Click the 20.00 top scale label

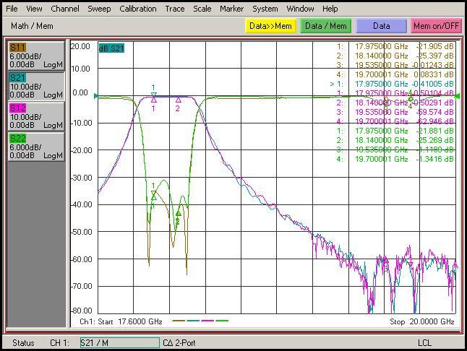[x=80, y=46]
